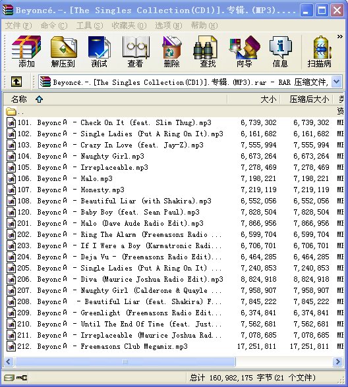Click the 扫描病毒 virus scan icon
This screenshot has height=387, width=348.
tap(319, 52)
